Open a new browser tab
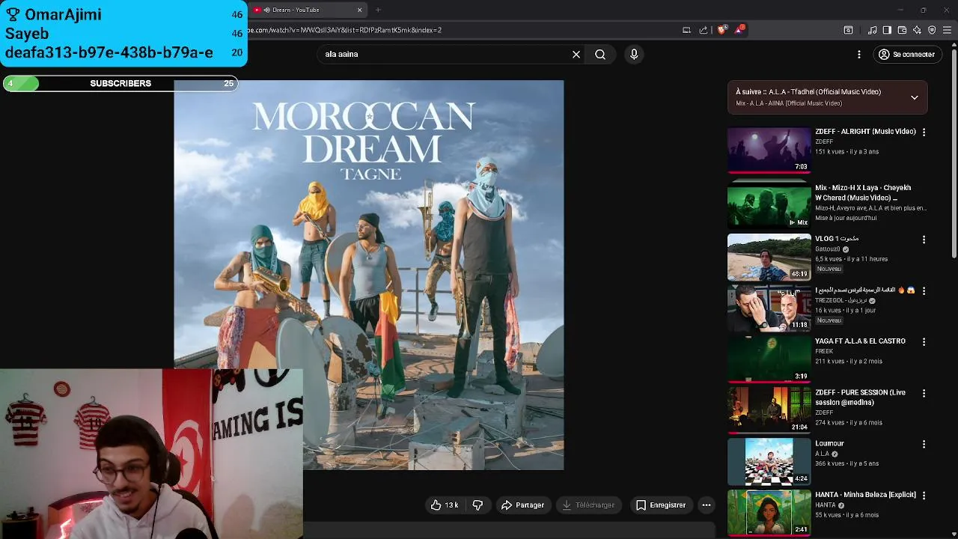 click(378, 10)
